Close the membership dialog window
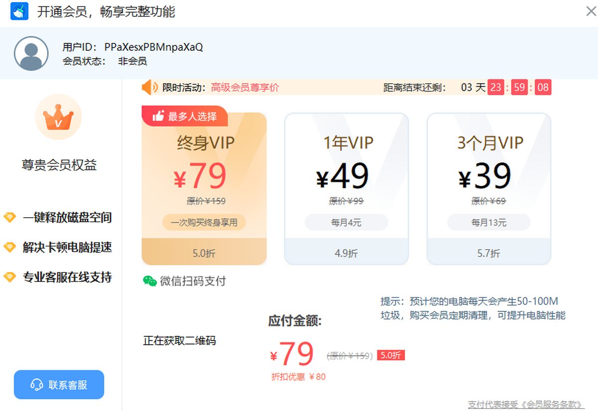 click(x=591, y=11)
